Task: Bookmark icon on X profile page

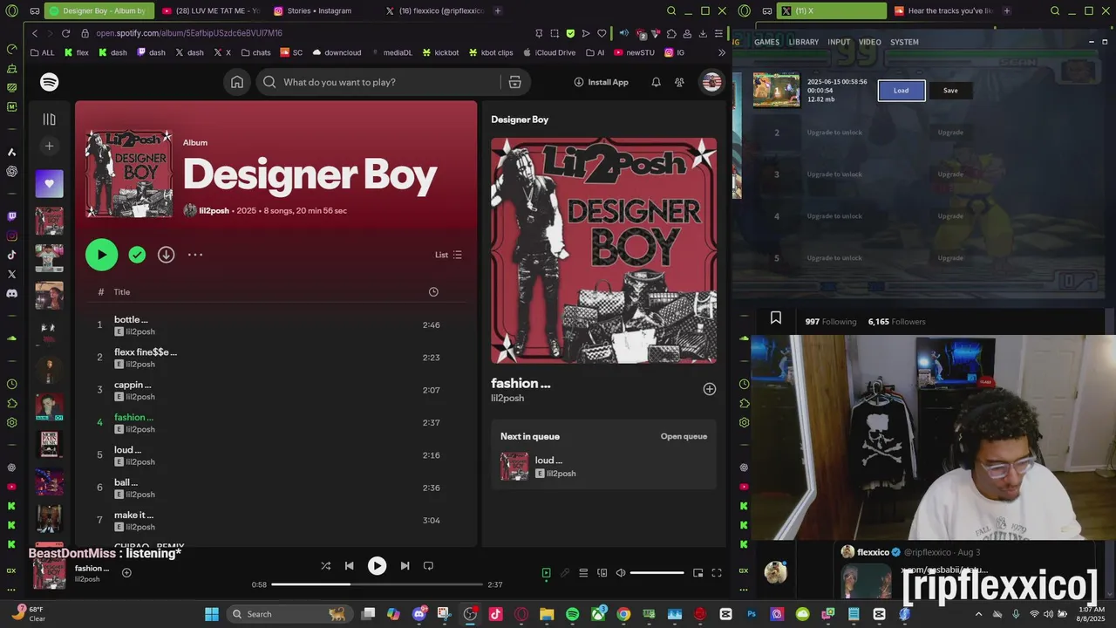Action: point(775,318)
